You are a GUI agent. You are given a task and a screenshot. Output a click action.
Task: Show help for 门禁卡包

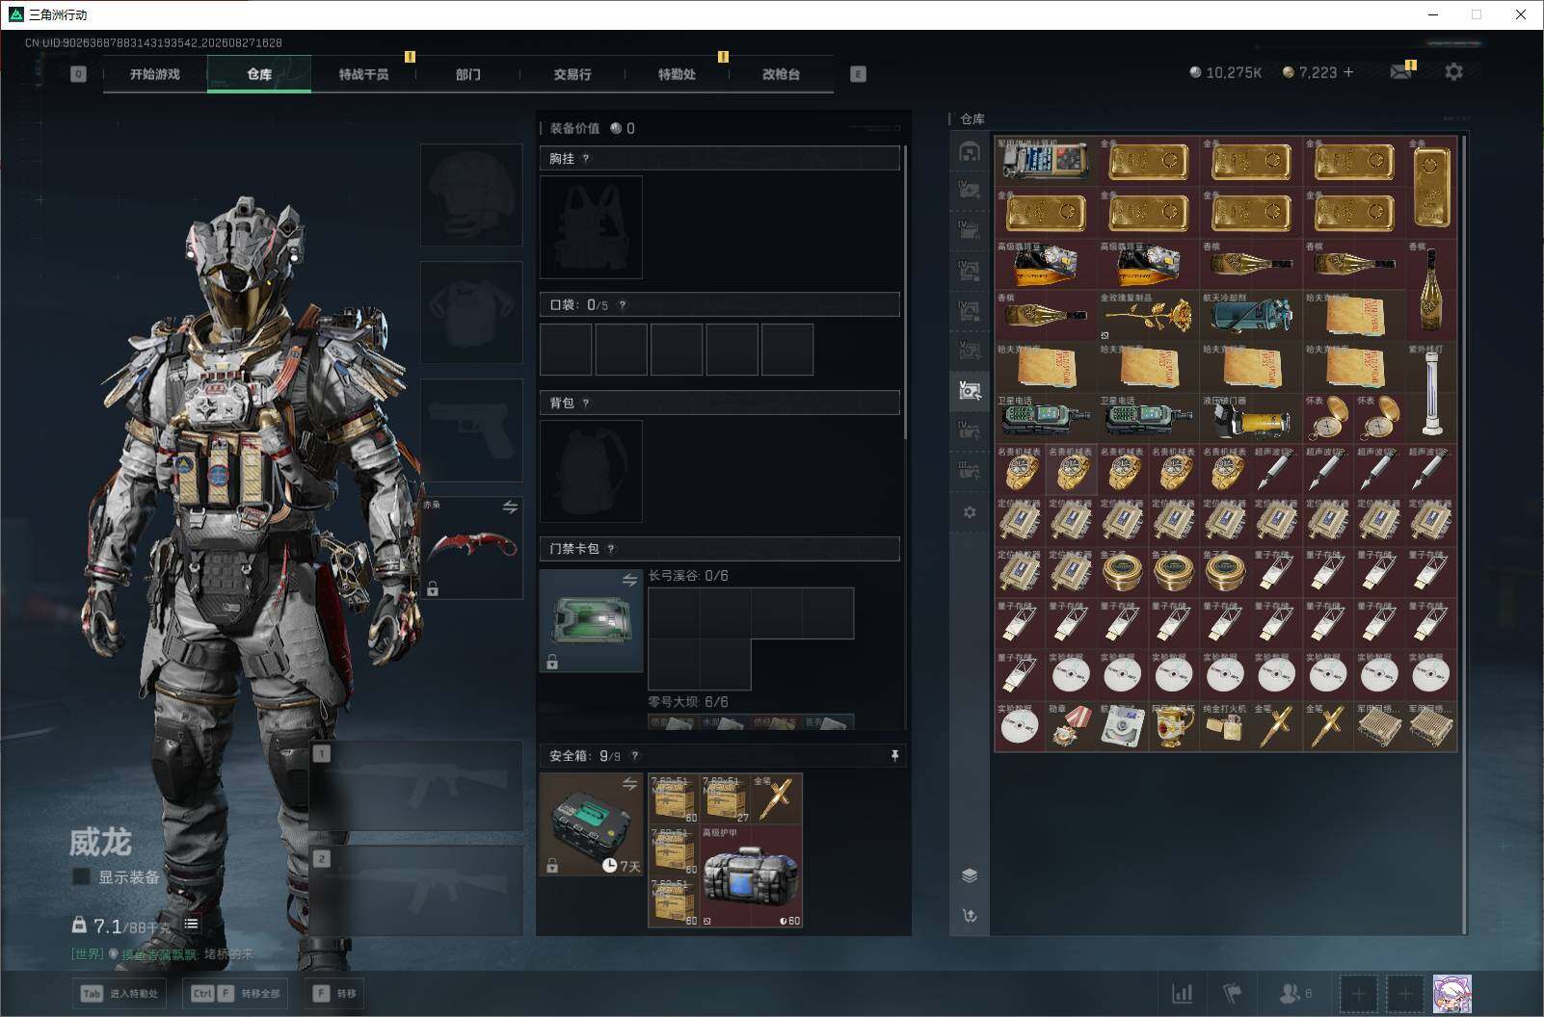point(611,549)
